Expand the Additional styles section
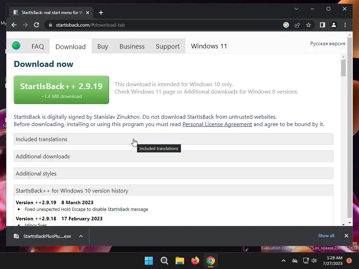The width and height of the screenshot is (359, 269). 174,173
